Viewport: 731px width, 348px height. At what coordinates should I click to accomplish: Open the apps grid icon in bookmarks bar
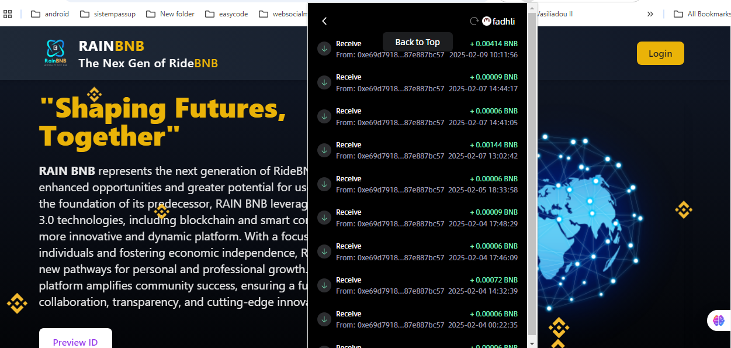coord(8,14)
